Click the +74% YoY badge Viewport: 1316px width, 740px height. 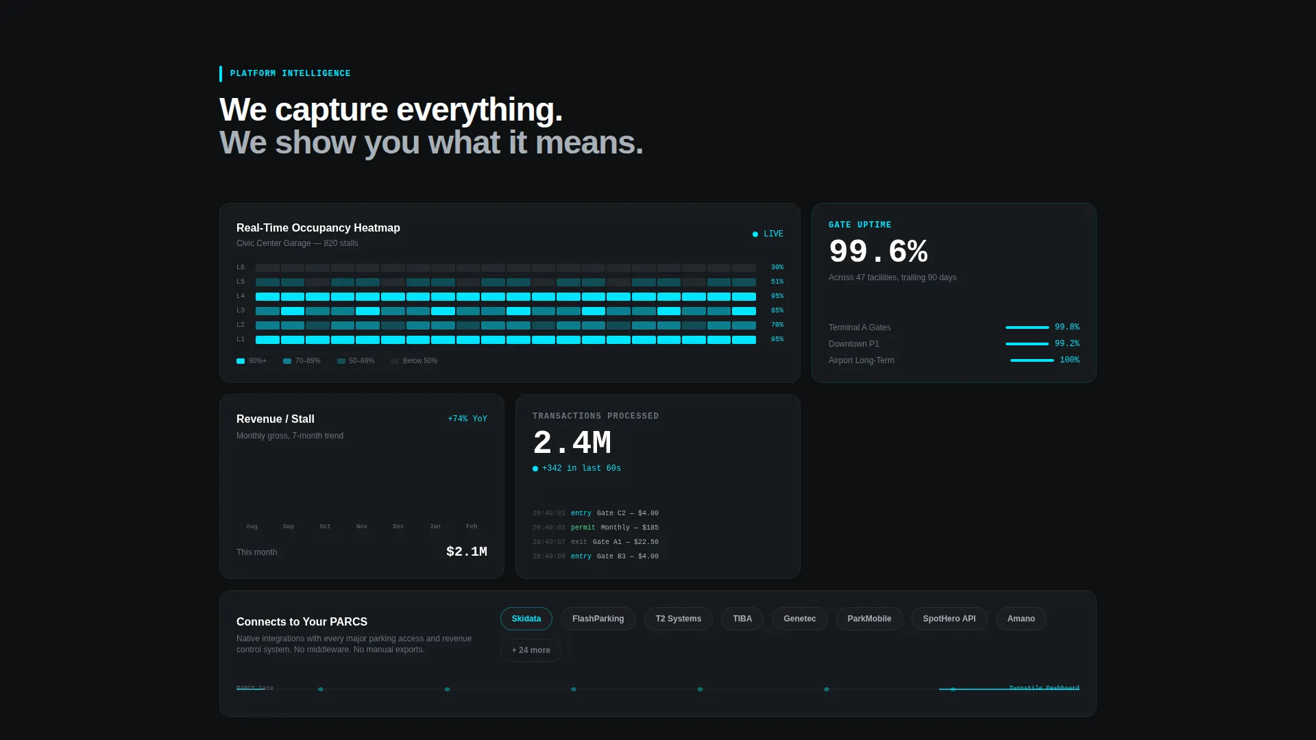click(467, 419)
